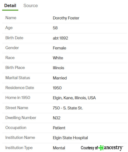Click the street value 750 - S. State St.
The image size is (128, 152).
[68, 108]
